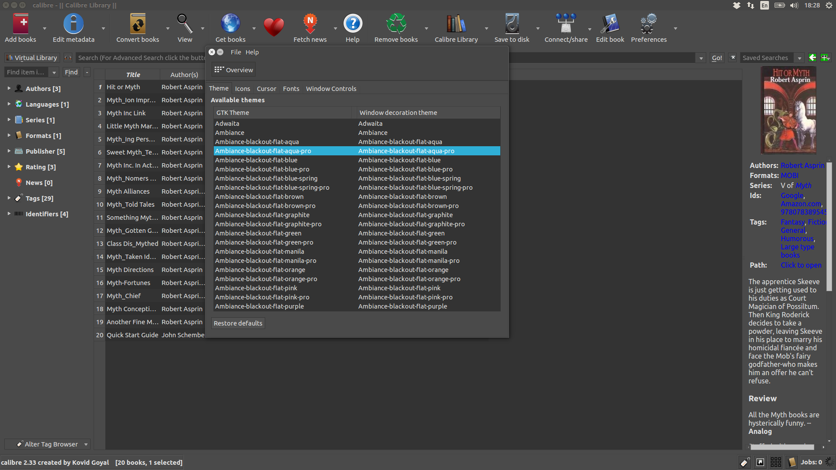The height and width of the screenshot is (470, 836).
Task: Toggle the Tag Browser panel button
Action: click(x=745, y=462)
